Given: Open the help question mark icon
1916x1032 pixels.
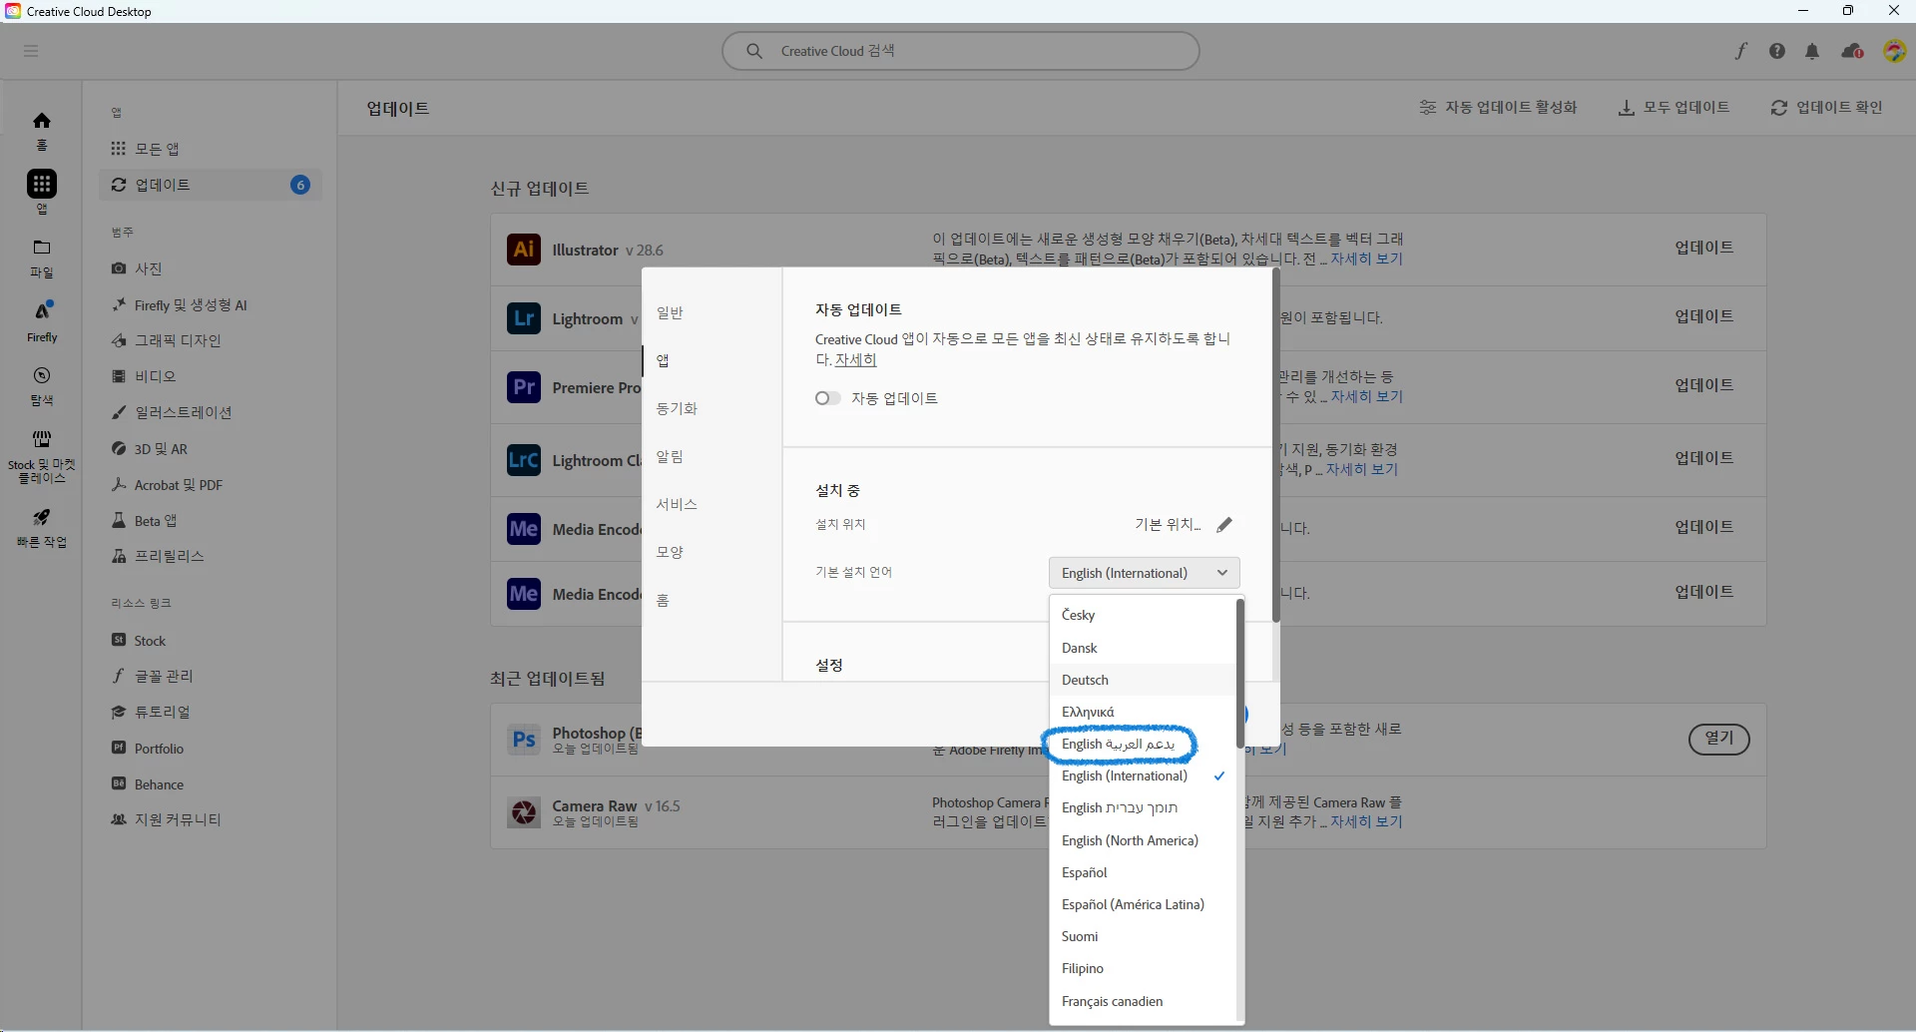Looking at the screenshot, I should pos(1777,51).
